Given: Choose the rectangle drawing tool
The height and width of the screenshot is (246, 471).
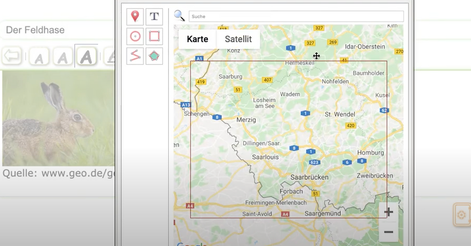Looking at the screenshot, I should [x=154, y=37].
